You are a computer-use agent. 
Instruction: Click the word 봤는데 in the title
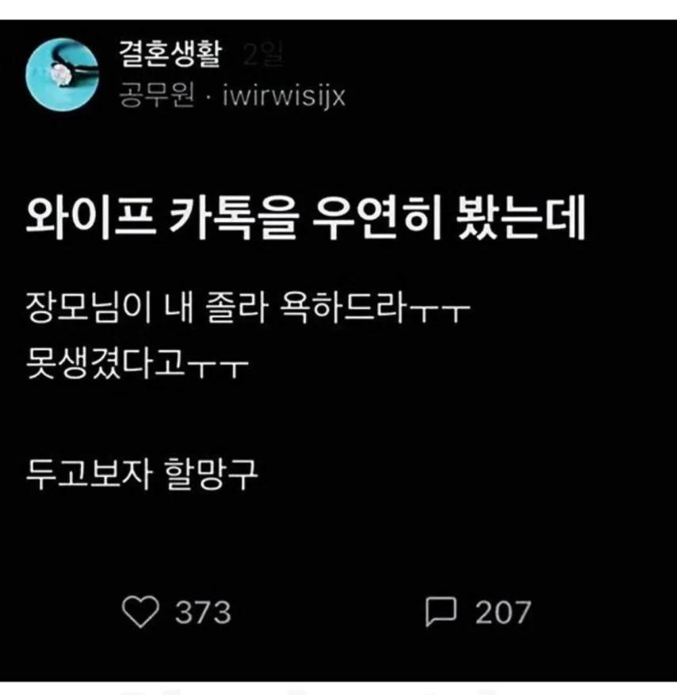(522, 218)
